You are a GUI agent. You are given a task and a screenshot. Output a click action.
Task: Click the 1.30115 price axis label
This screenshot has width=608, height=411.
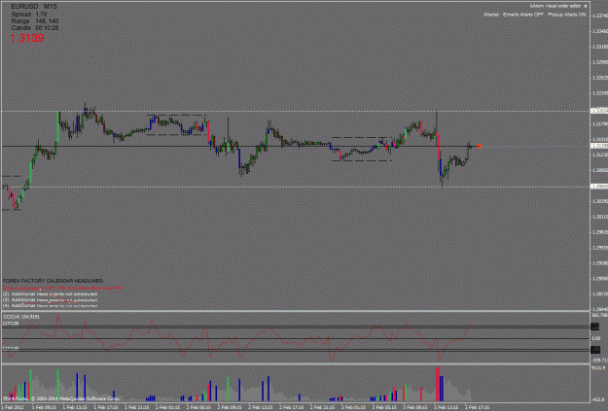pyautogui.click(x=599, y=217)
